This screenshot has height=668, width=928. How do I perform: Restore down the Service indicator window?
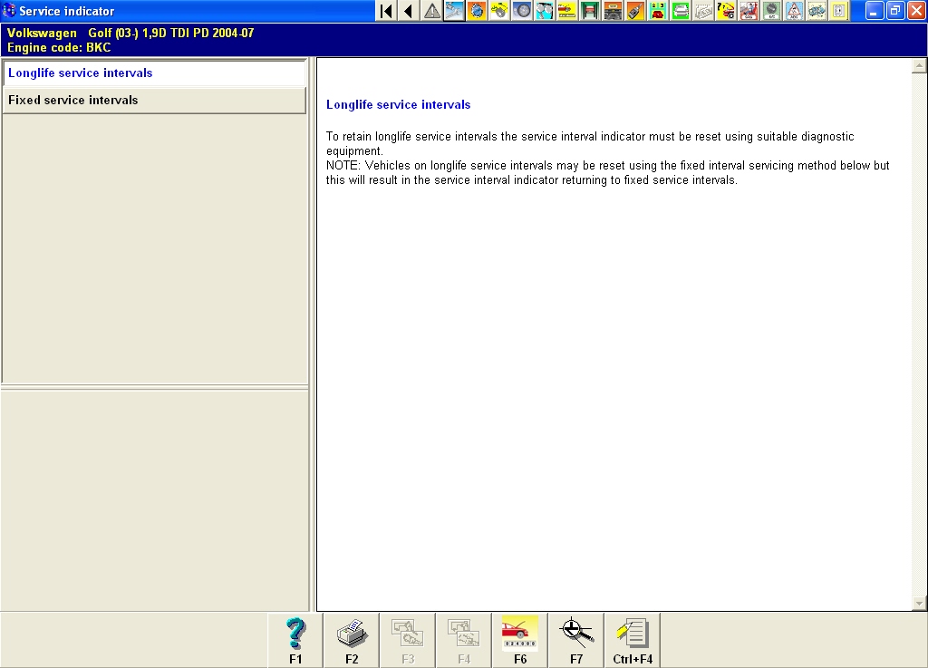pos(894,11)
